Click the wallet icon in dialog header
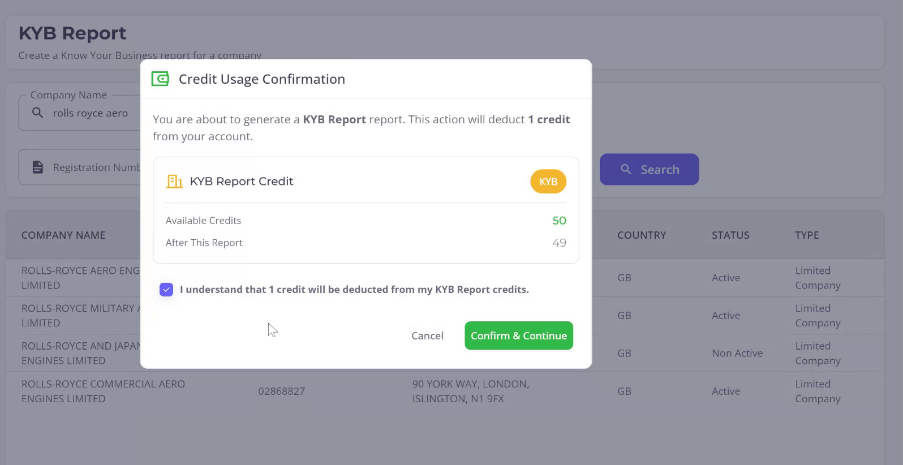903x465 pixels. pyautogui.click(x=160, y=79)
